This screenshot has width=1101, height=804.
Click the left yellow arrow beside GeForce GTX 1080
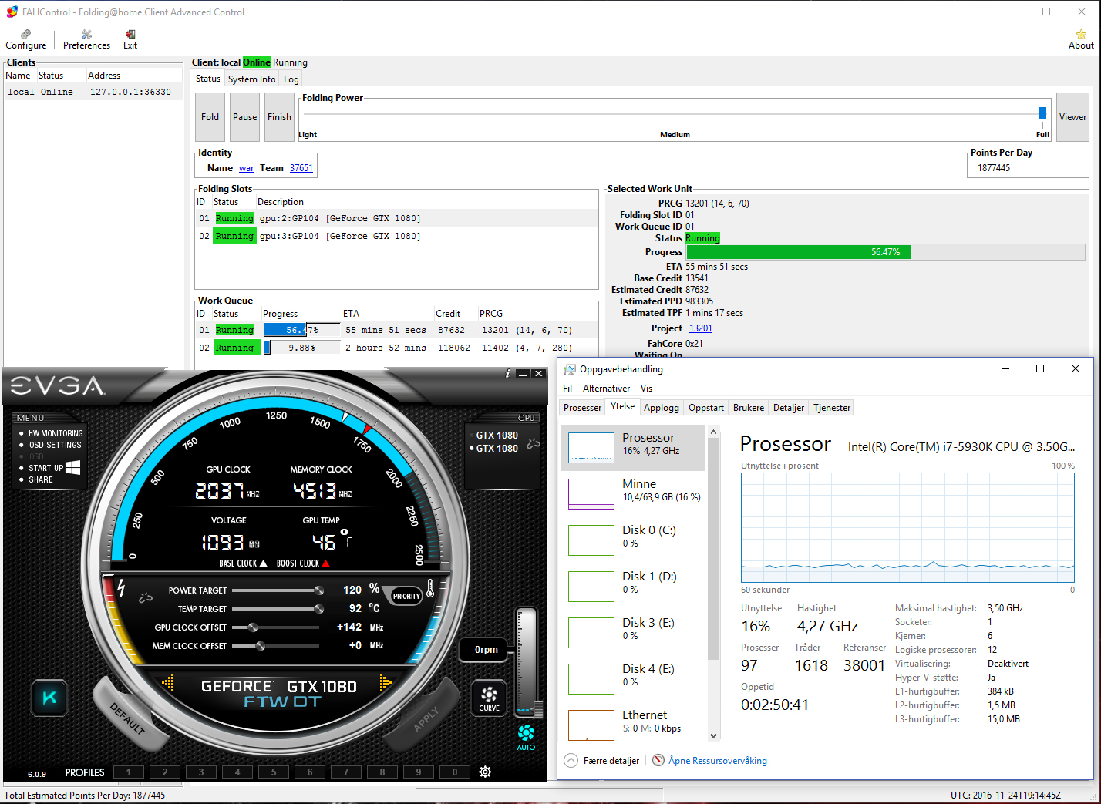click(168, 683)
